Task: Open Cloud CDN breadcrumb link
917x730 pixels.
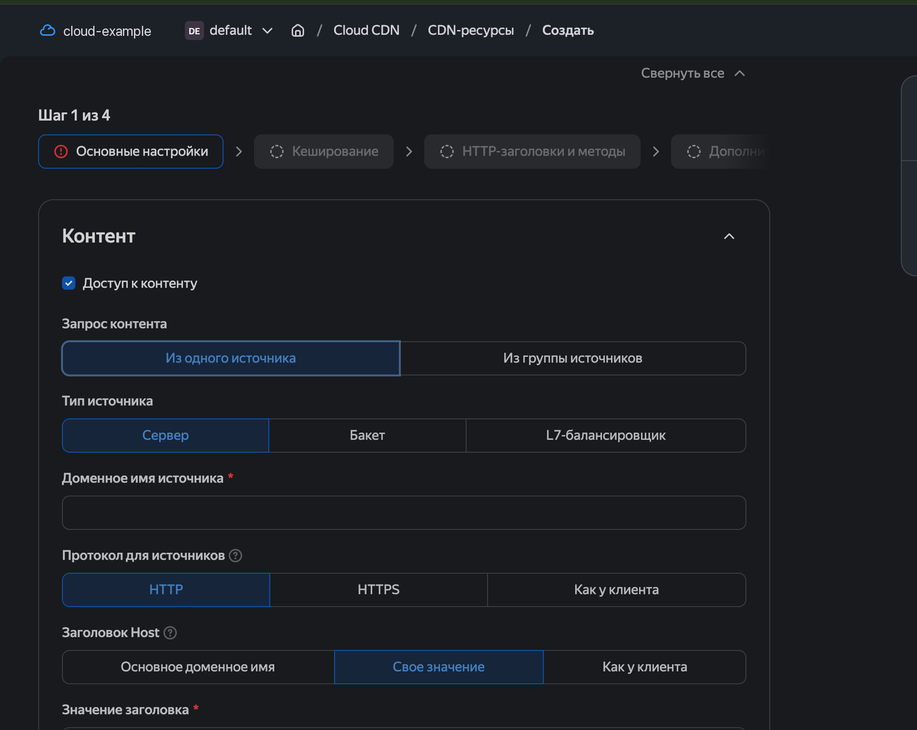Action: (x=366, y=31)
